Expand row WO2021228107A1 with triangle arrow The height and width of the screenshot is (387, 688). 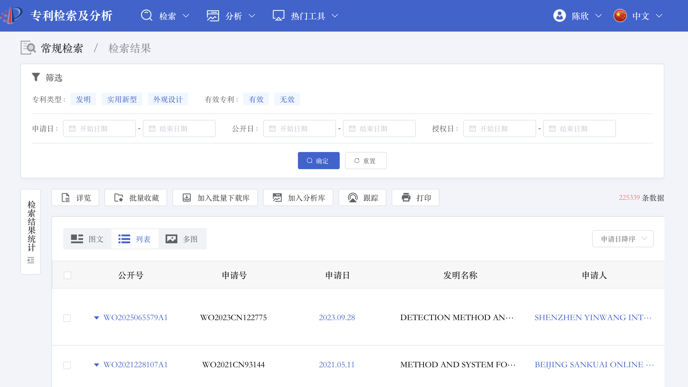(97, 365)
